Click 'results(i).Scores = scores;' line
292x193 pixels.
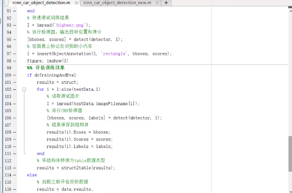[80, 139]
